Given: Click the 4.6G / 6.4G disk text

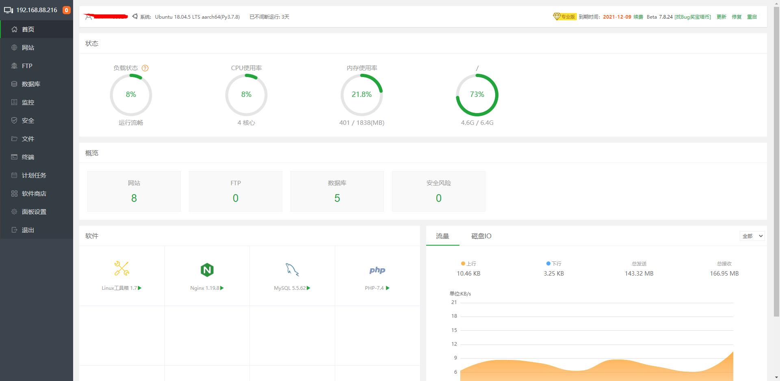Looking at the screenshot, I should pos(477,122).
